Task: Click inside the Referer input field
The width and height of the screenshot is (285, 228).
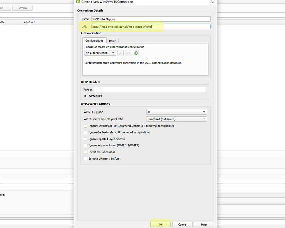Action: click(150, 89)
